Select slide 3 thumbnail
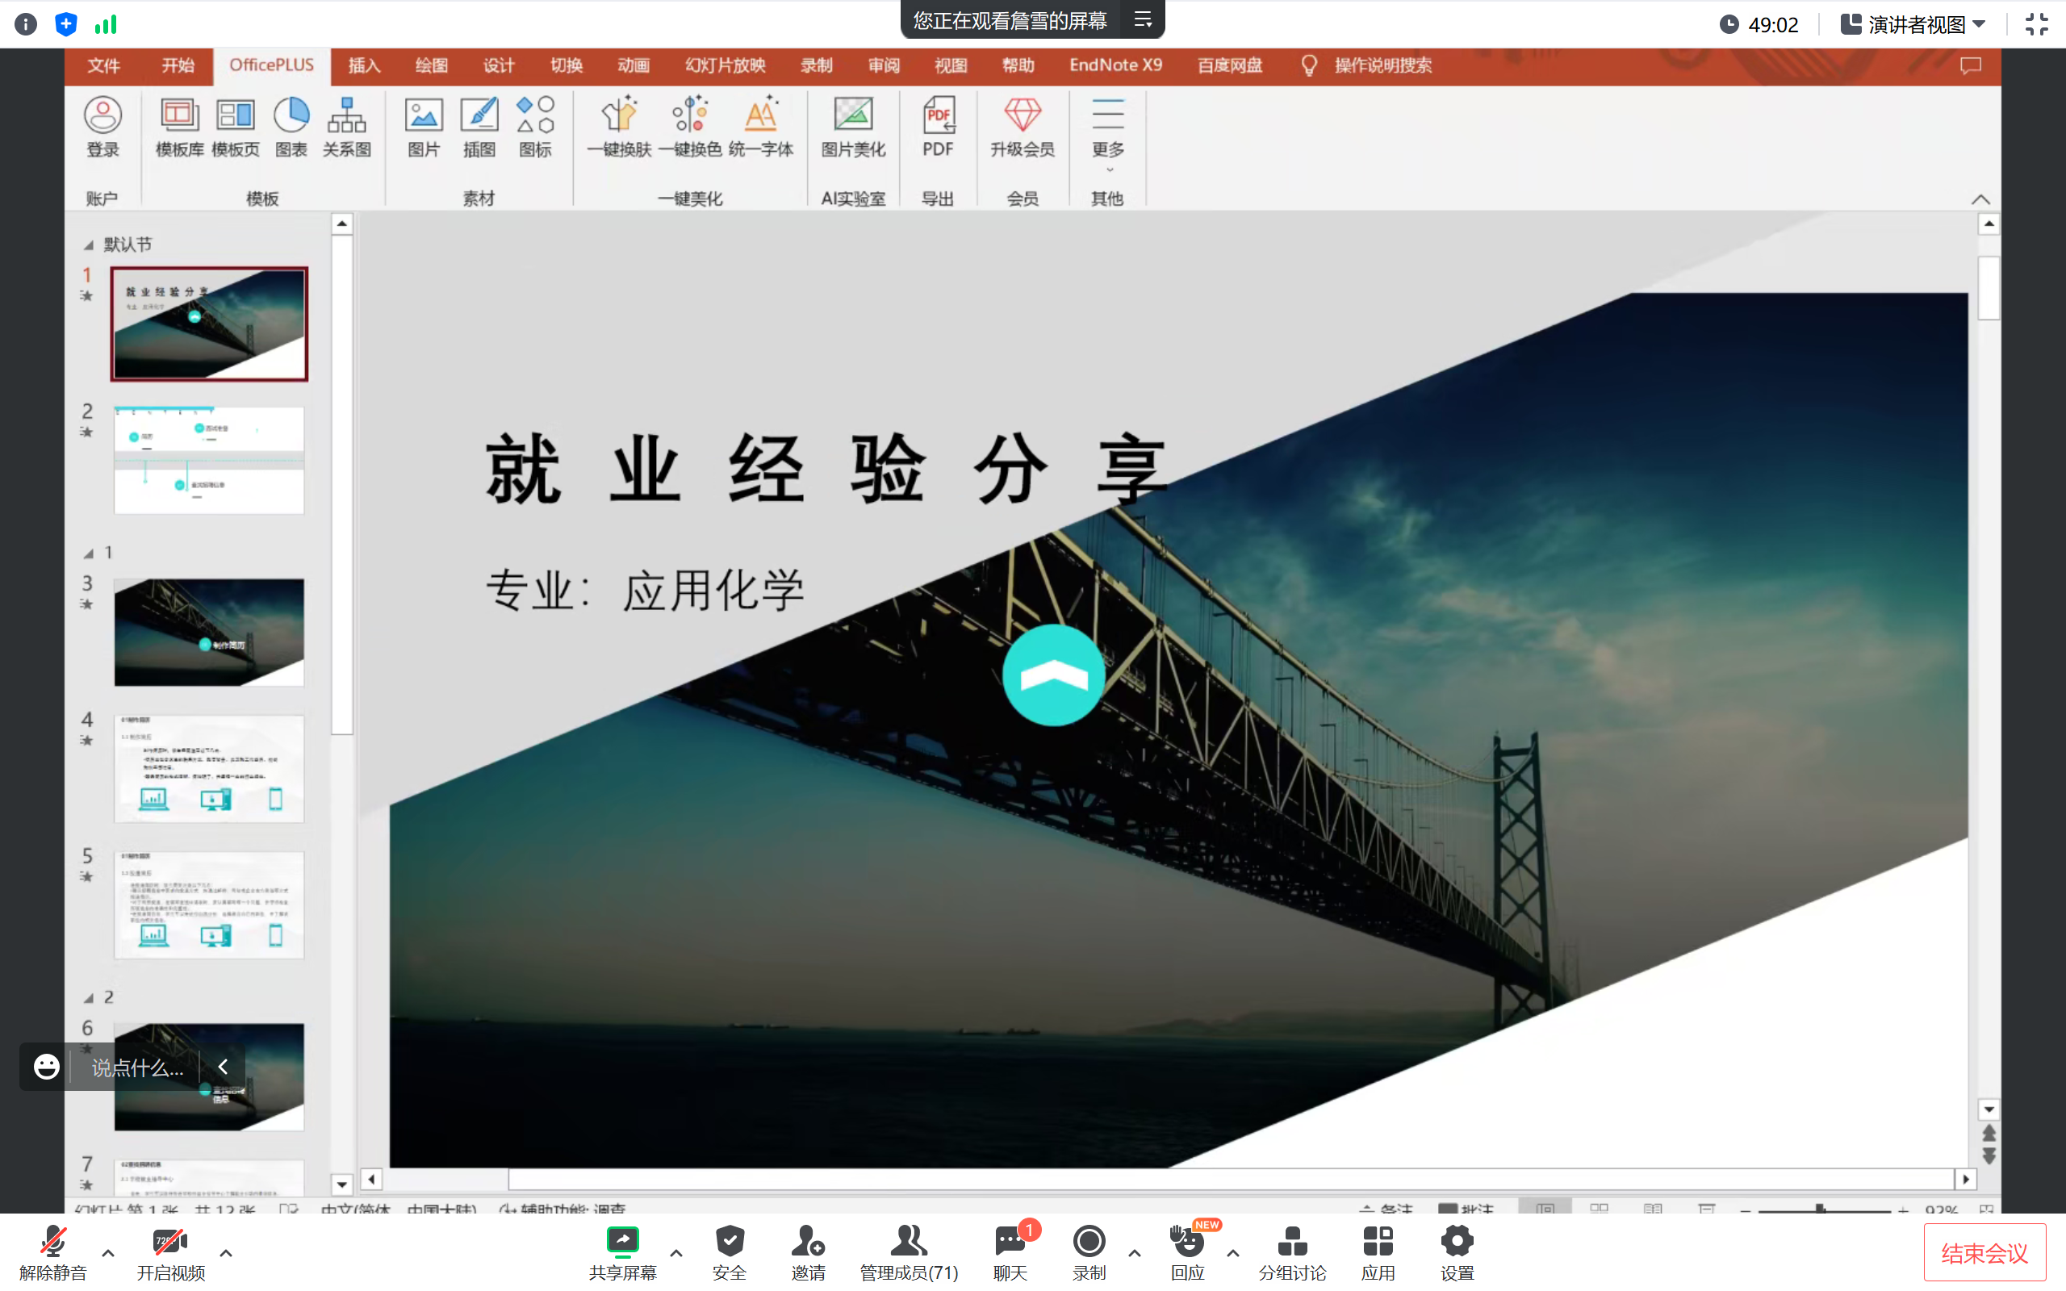 209,632
